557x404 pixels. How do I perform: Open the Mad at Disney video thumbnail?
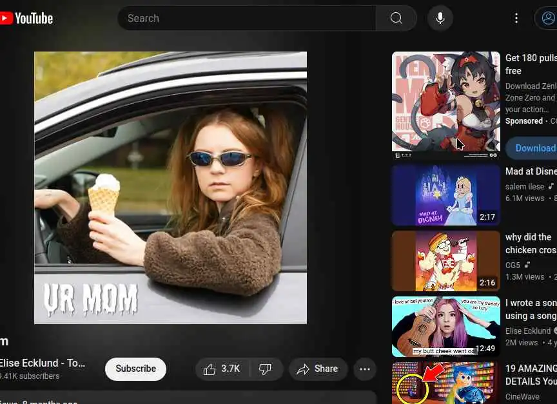(446, 195)
